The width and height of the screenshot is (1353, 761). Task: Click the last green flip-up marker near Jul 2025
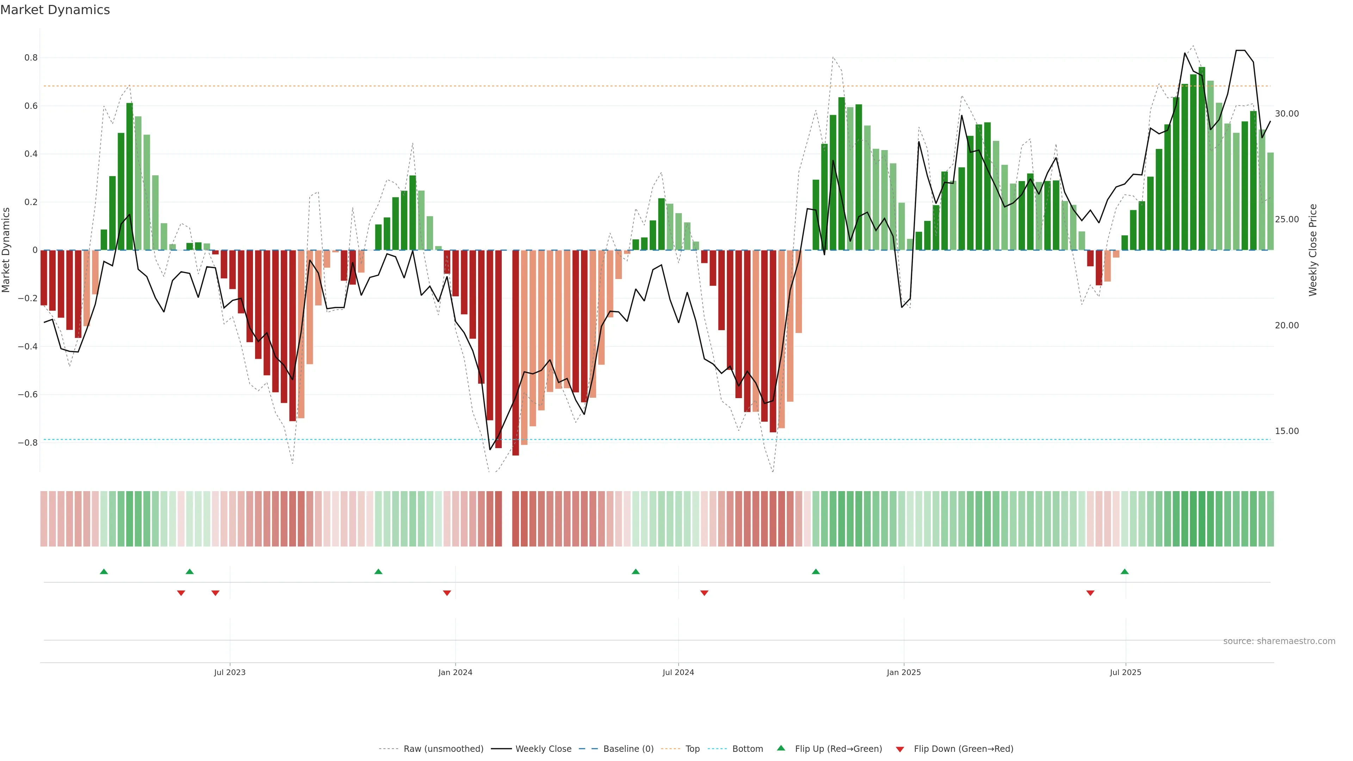point(1125,571)
